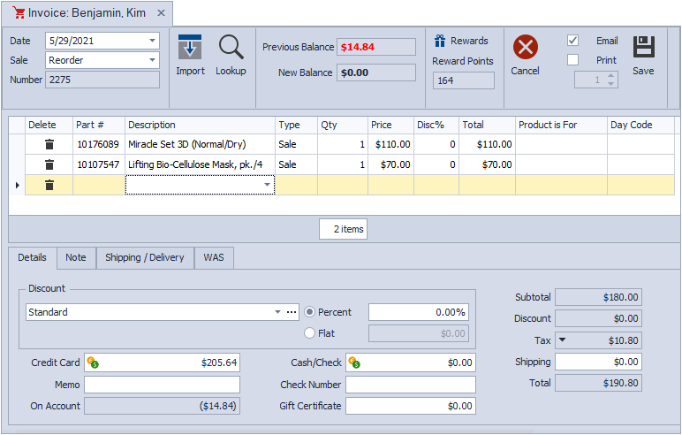Open the Lookup magnifier tool
The height and width of the screenshot is (435, 682).
231,47
